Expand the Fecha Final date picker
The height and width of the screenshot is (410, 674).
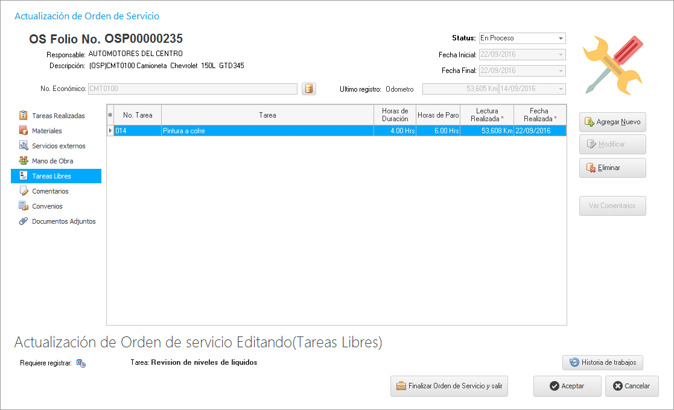tap(561, 71)
